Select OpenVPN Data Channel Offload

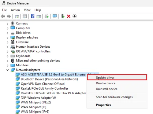click(43, 84)
